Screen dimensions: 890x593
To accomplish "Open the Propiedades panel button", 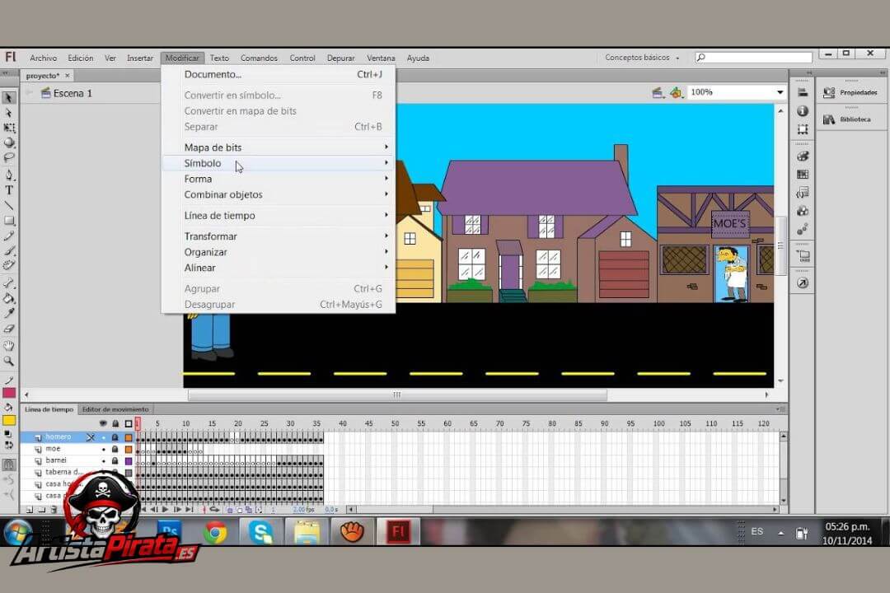I will (850, 92).
